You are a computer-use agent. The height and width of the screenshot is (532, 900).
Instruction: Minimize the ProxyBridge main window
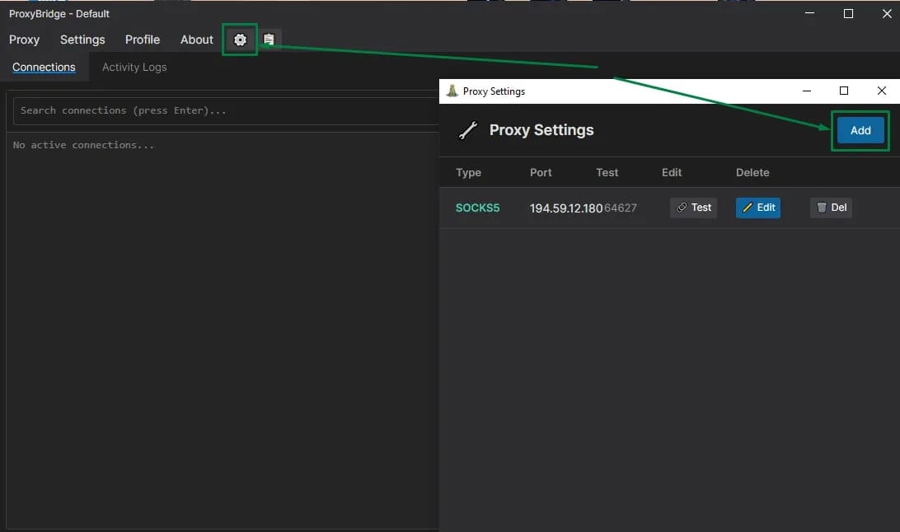coord(810,13)
